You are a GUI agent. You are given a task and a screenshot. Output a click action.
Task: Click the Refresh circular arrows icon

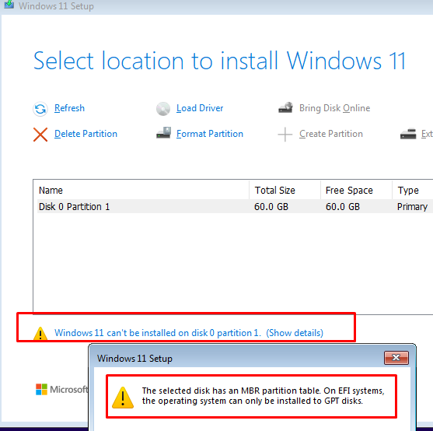(40, 109)
